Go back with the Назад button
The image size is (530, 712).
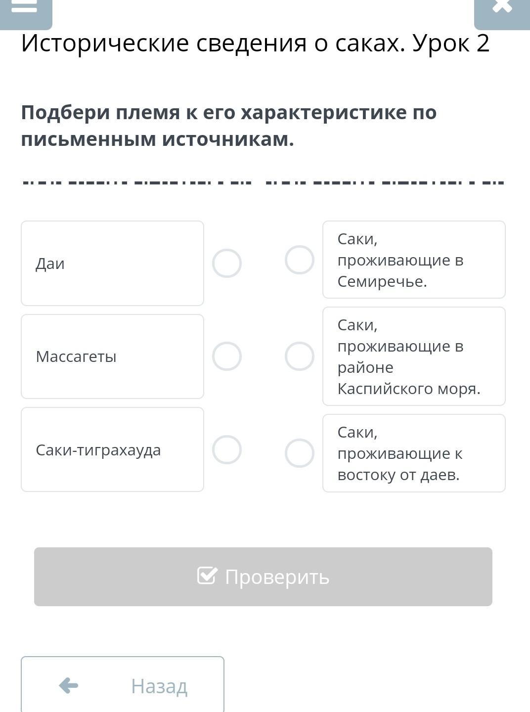123,685
